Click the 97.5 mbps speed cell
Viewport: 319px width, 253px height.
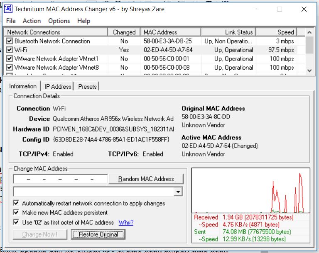(281, 50)
